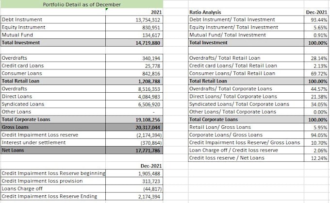This screenshot has width=330, height=203.
Task: Select the ratio 69.72%
Action: coord(316,73)
